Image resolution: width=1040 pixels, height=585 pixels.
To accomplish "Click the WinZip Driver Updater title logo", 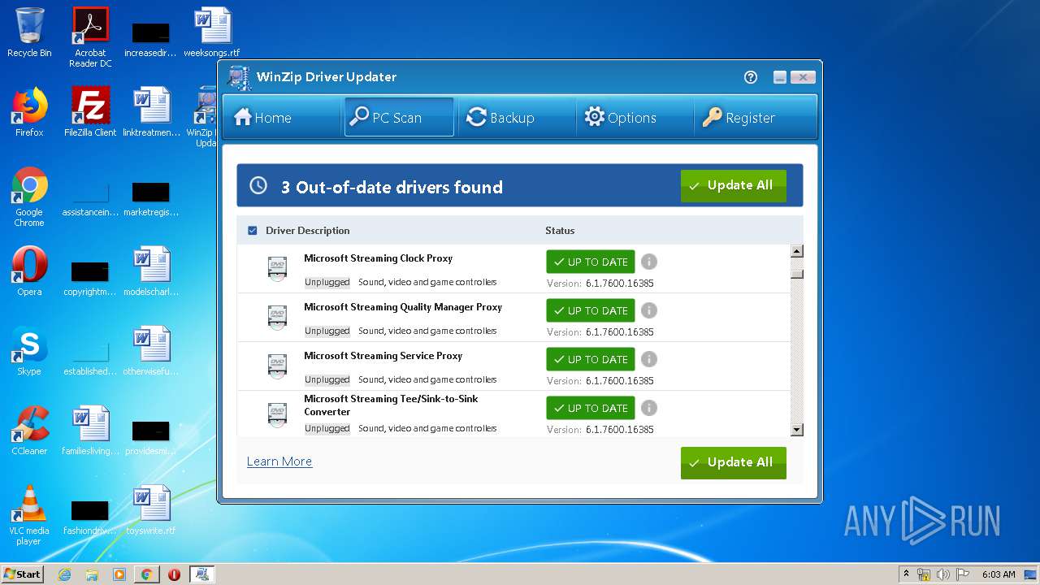I will [x=239, y=78].
